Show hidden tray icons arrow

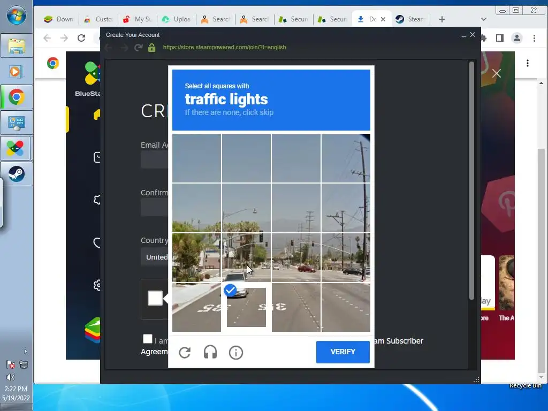coord(25,351)
